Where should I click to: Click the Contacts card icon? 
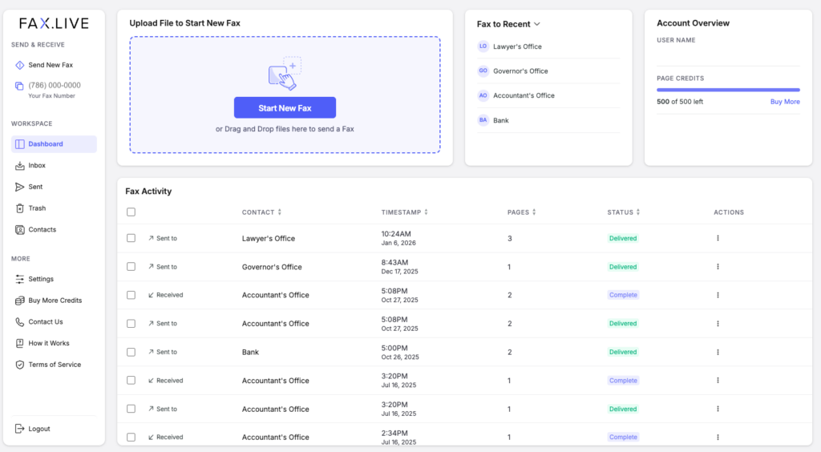pos(20,230)
